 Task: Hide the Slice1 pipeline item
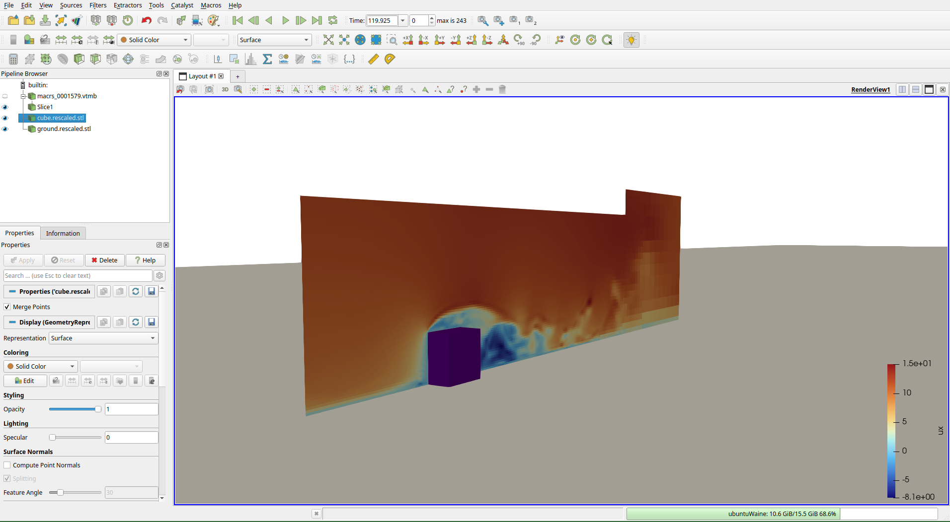[x=5, y=107]
